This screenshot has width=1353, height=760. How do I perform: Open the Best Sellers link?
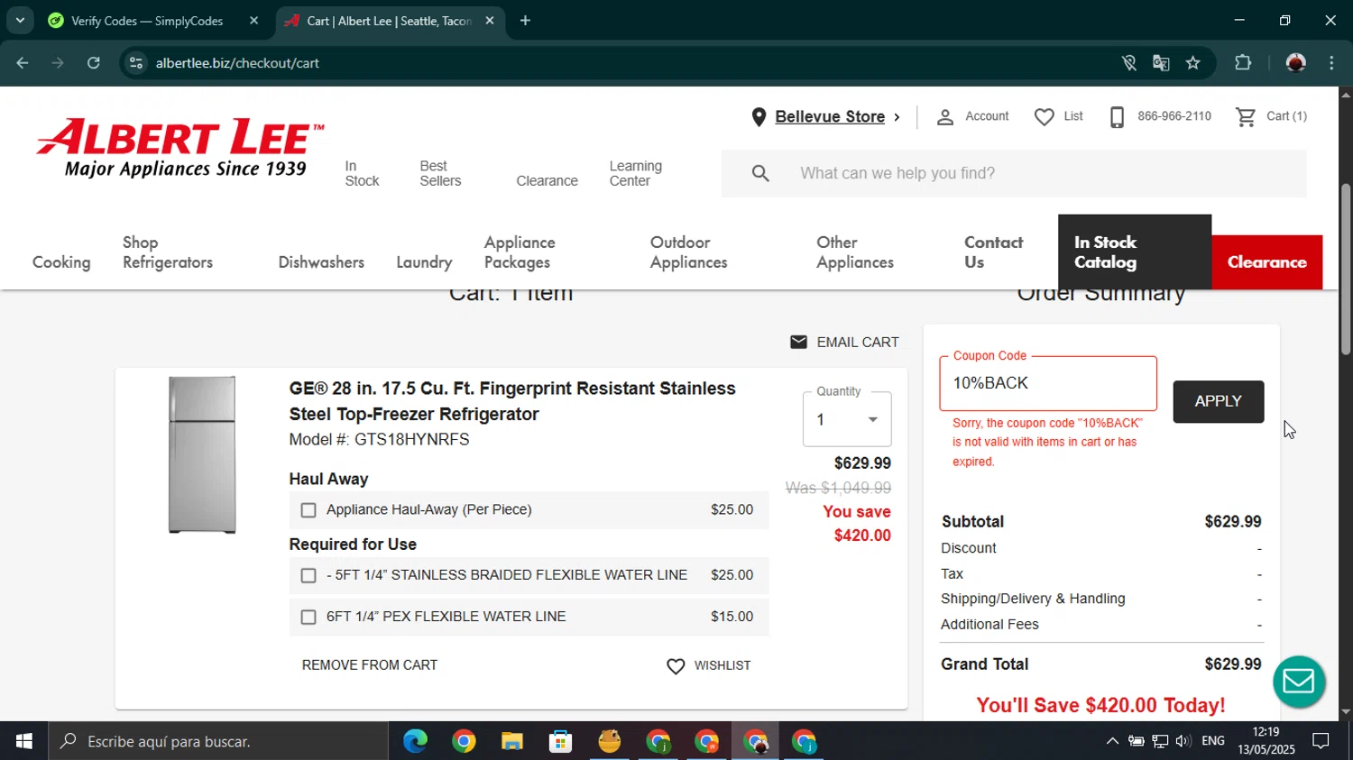click(x=440, y=173)
